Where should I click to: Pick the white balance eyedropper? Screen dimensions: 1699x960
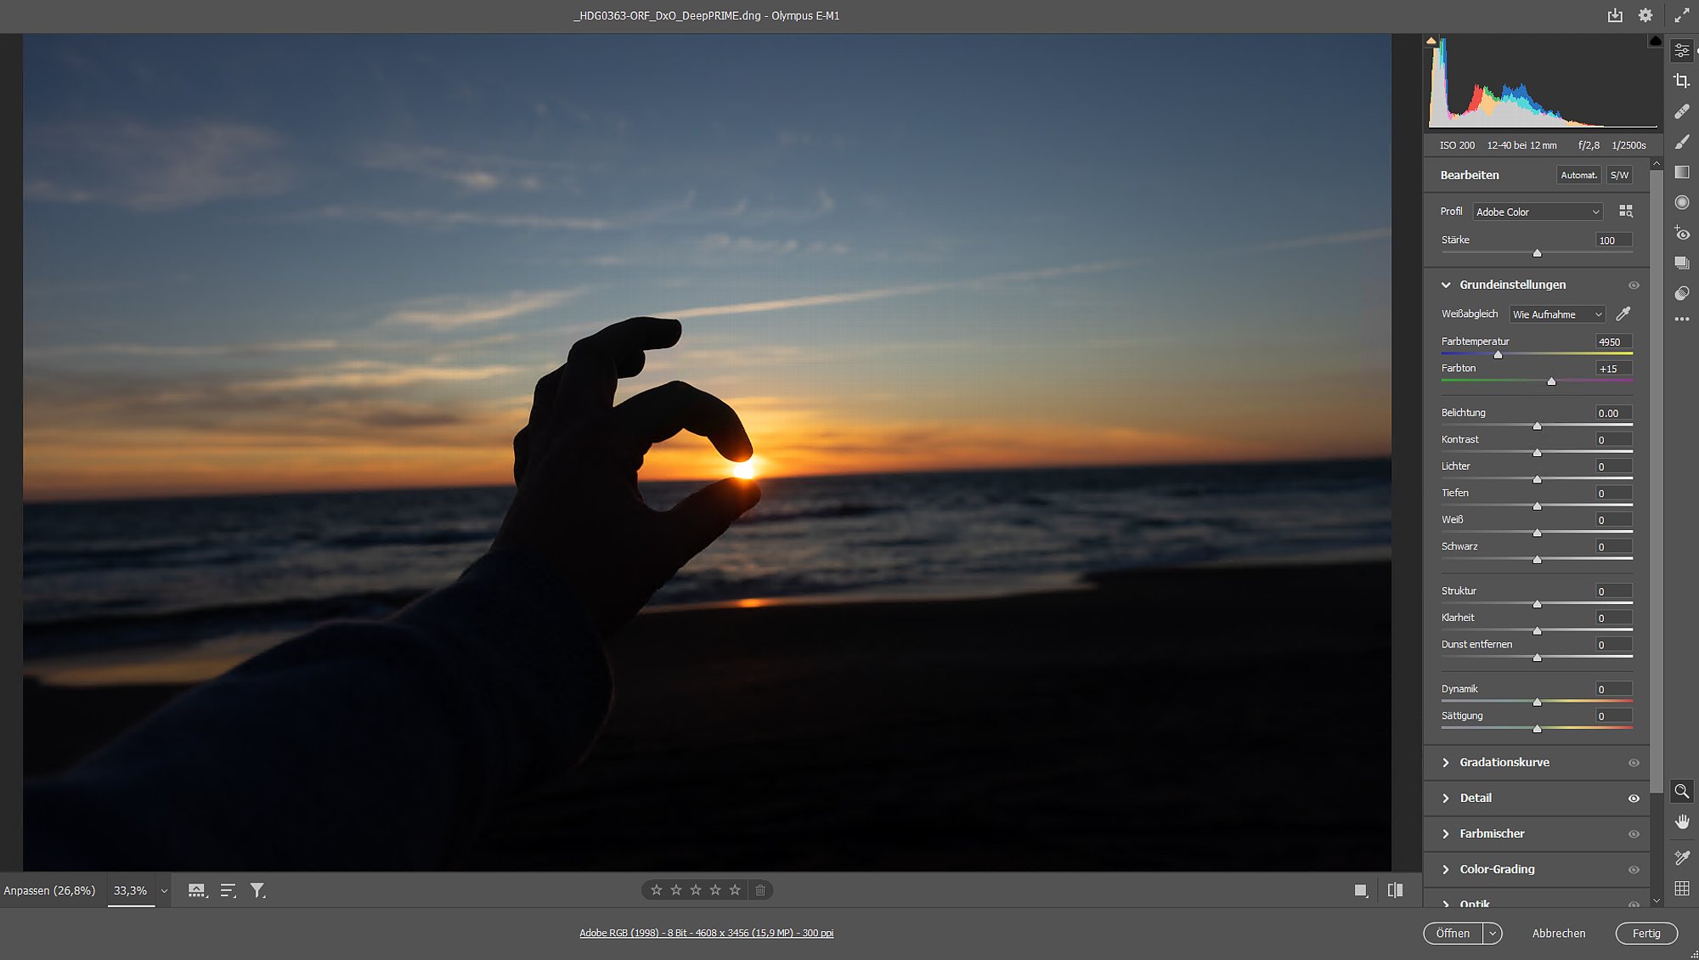tap(1623, 313)
